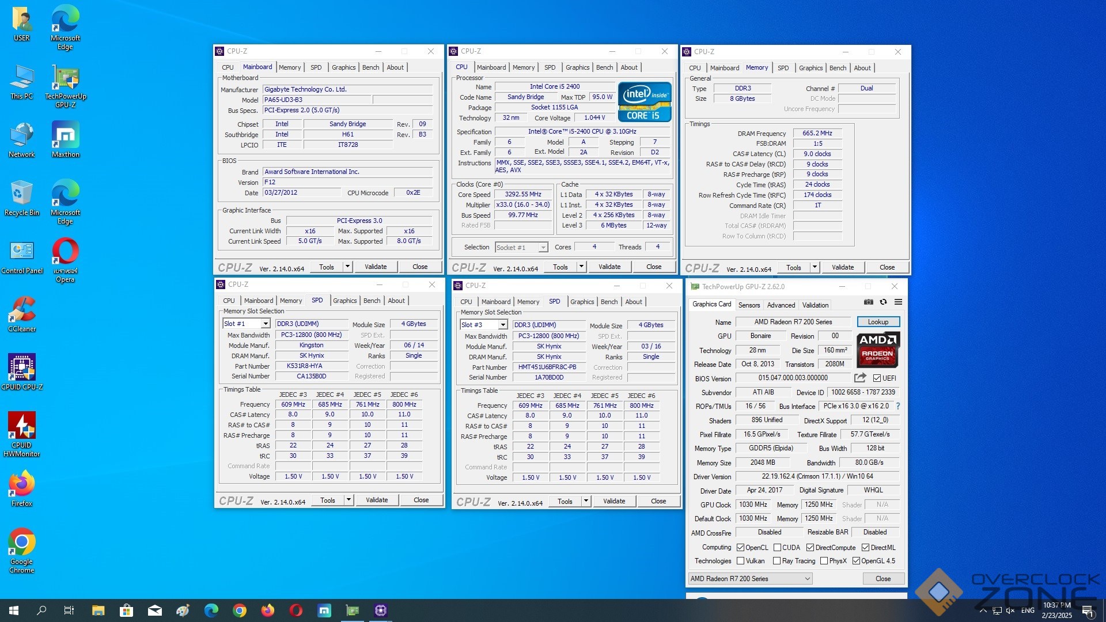
Task: Toggle the Ray Tracing checkbox
Action: coord(777,561)
